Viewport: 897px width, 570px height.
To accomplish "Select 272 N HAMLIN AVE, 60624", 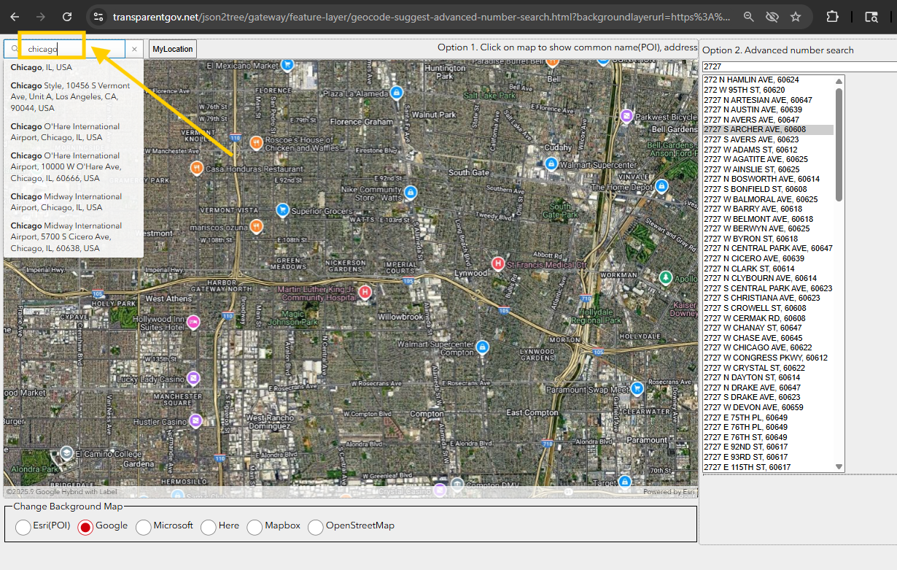I will [x=768, y=80].
